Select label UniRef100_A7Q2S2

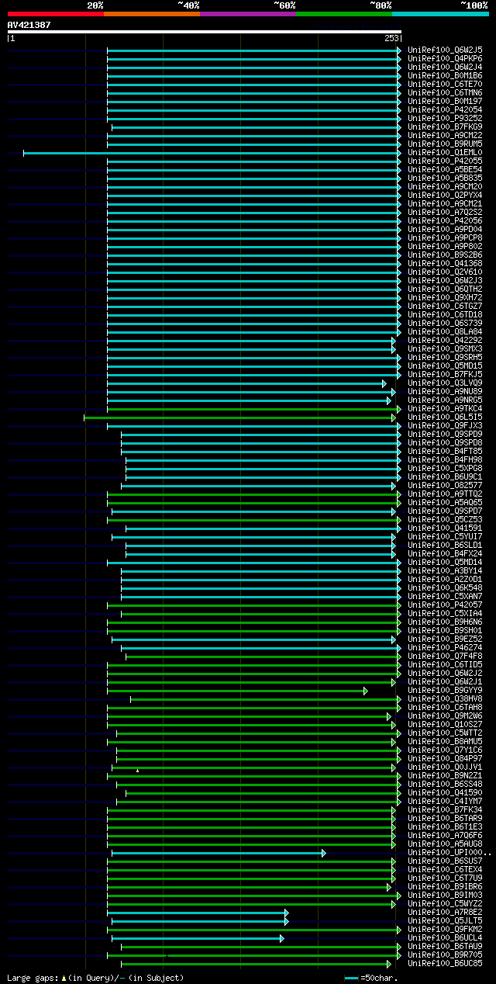click(x=445, y=212)
